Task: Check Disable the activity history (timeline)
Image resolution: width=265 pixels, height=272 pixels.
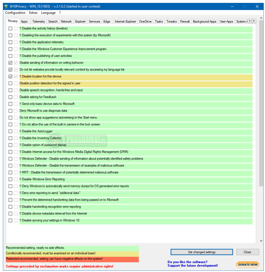Action: click(10, 28)
